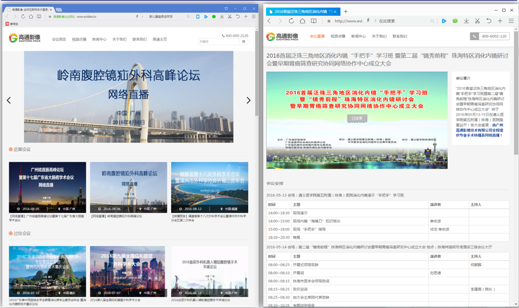
Task: Click table cell '14:00~18:30' in schedule
Action: [x=278, y=213]
